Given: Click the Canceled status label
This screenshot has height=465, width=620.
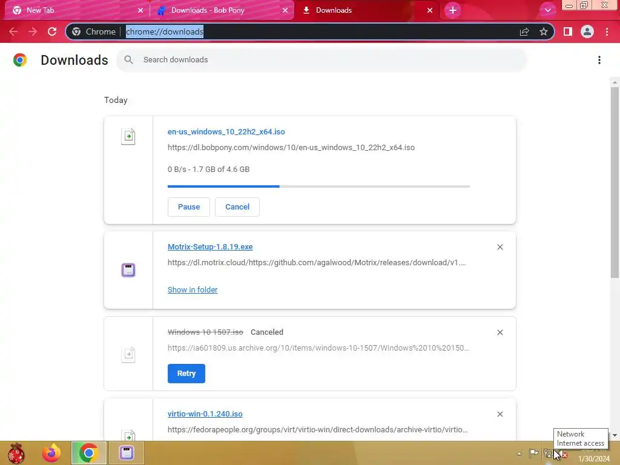Looking at the screenshot, I should [x=267, y=332].
